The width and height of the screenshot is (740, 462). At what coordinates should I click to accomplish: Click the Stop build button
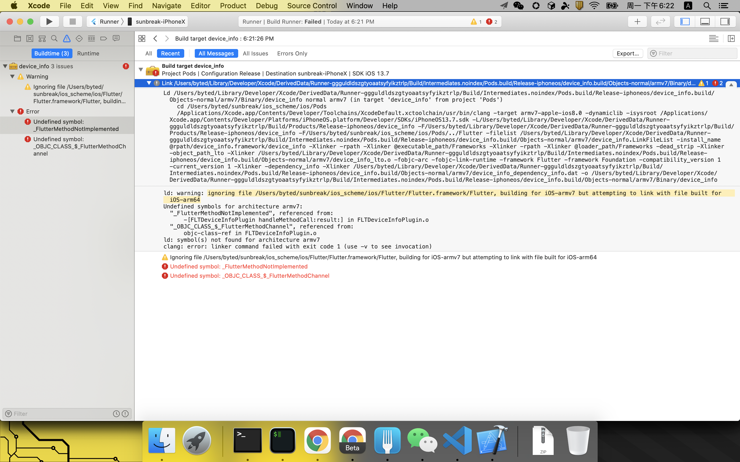(72, 21)
